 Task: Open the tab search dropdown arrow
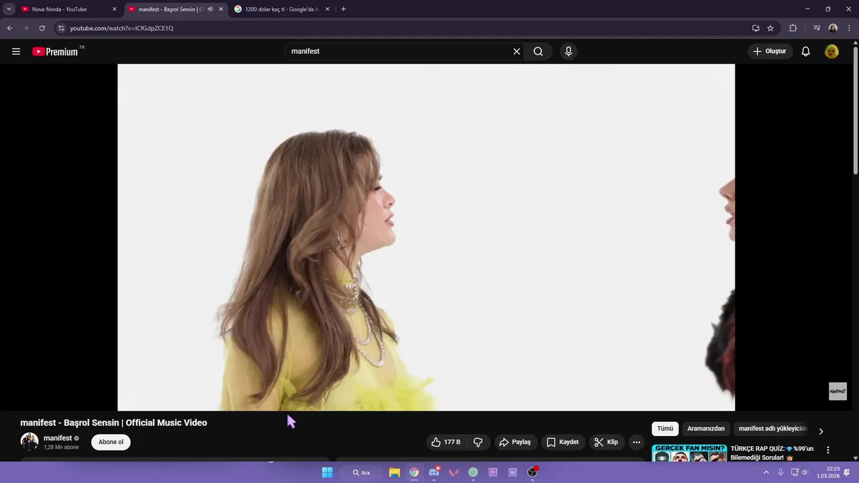coord(9,9)
